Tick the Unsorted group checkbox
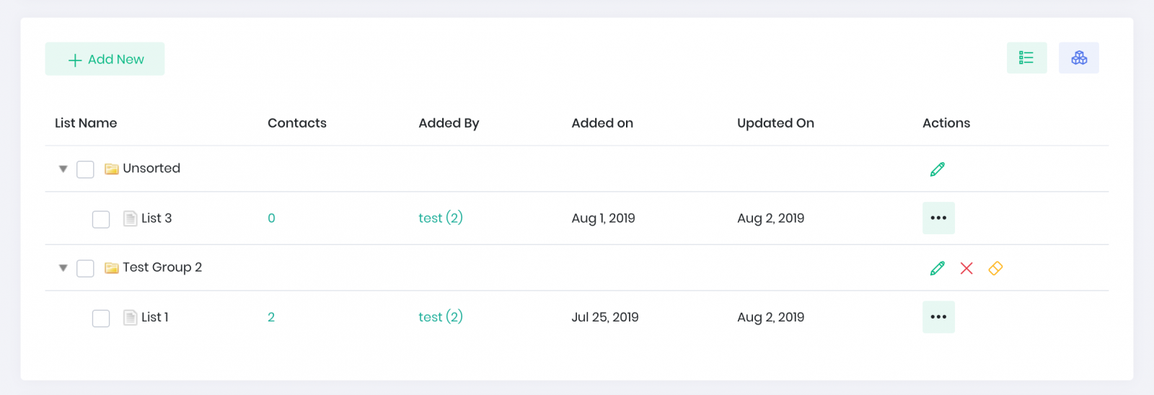This screenshot has height=395, width=1154. pos(85,169)
